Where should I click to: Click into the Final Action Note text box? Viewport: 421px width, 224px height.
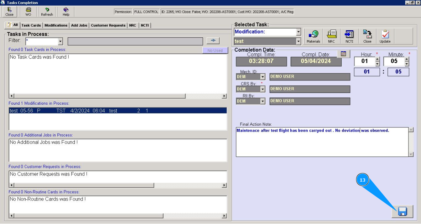tap(322, 142)
